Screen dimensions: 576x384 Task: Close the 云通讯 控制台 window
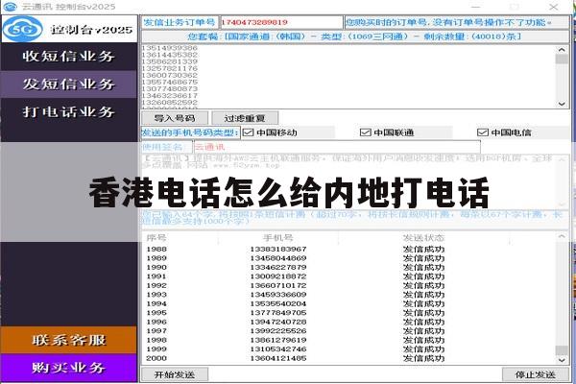(x=554, y=7)
